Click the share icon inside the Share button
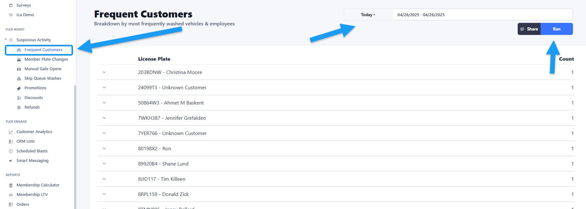 pos(522,29)
